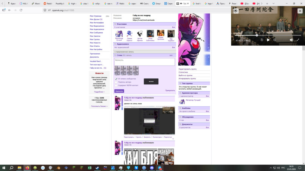Collapse the 'Аудиозаписи' section

point(115,44)
